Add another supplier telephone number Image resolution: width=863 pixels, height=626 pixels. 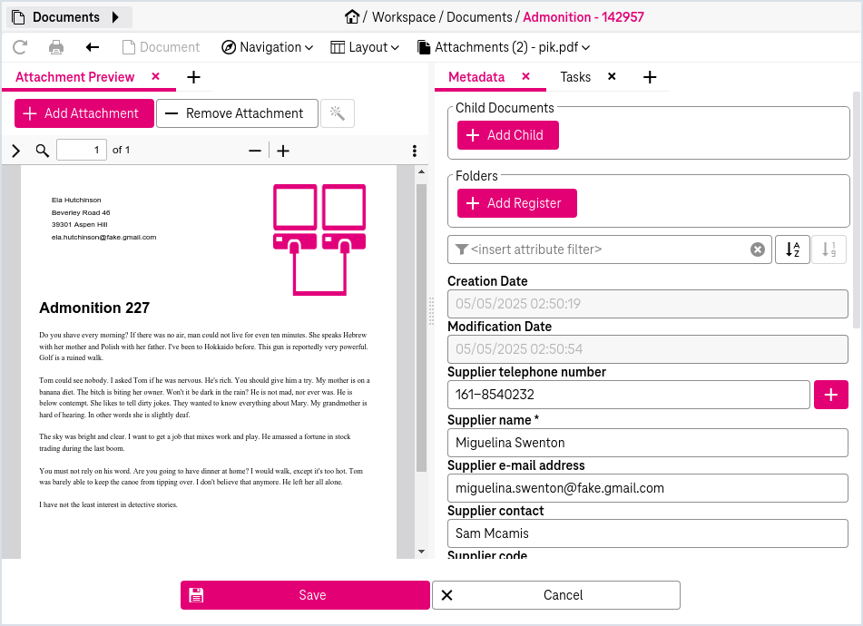[831, 395]
